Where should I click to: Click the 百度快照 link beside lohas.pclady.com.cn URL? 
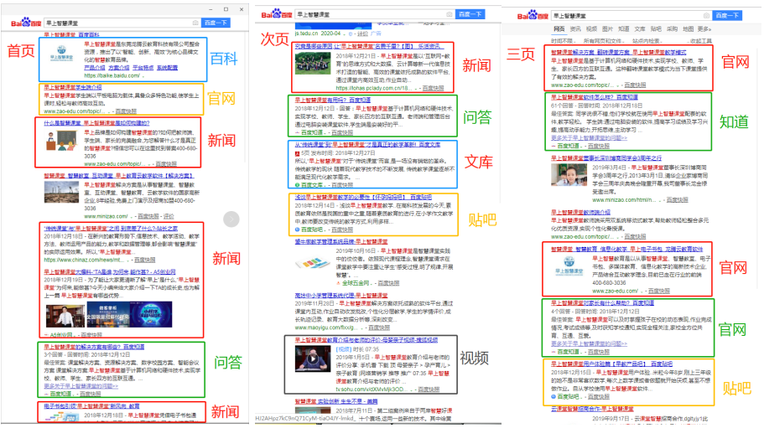click(434, 88)
